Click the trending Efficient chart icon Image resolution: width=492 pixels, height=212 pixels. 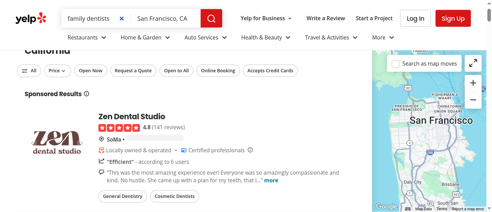coord(101,161)
